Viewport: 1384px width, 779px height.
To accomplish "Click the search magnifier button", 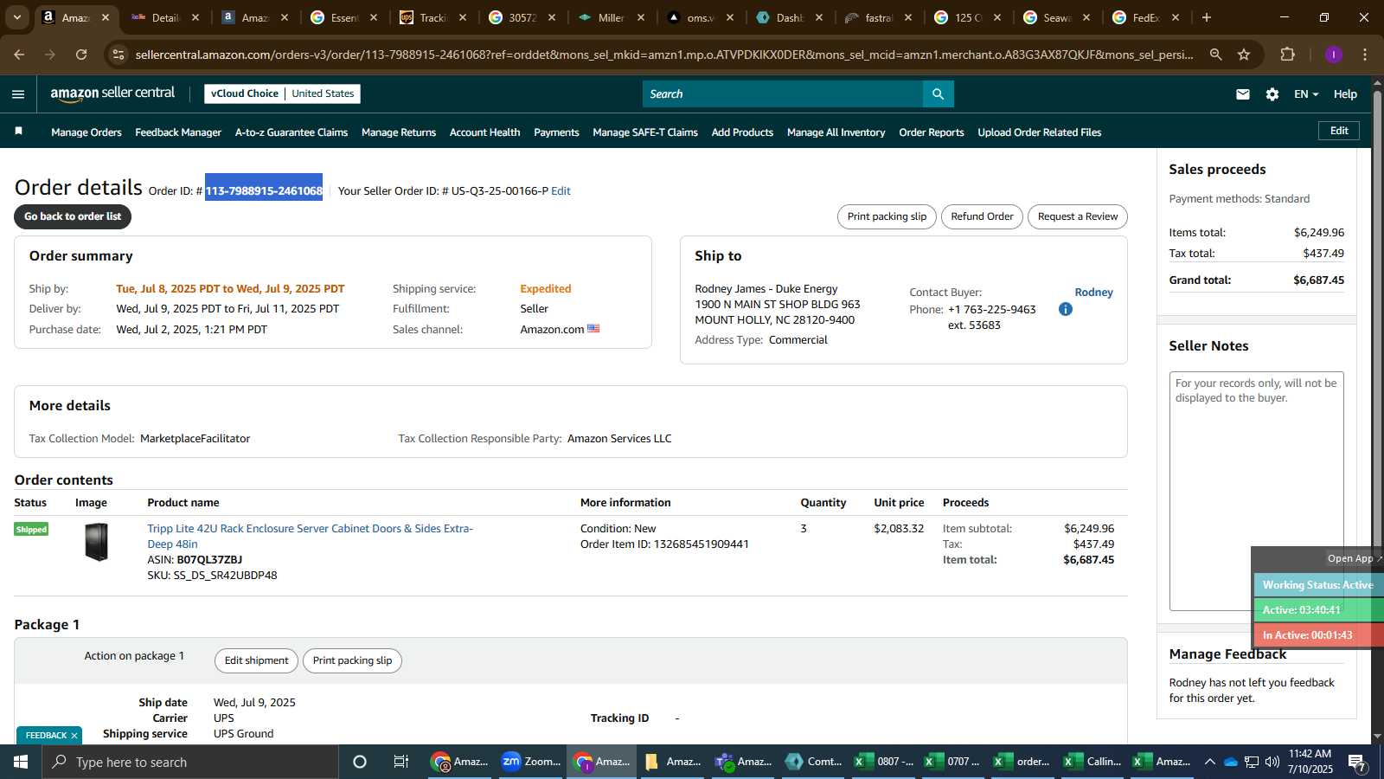I will click(x=939, y=93).
